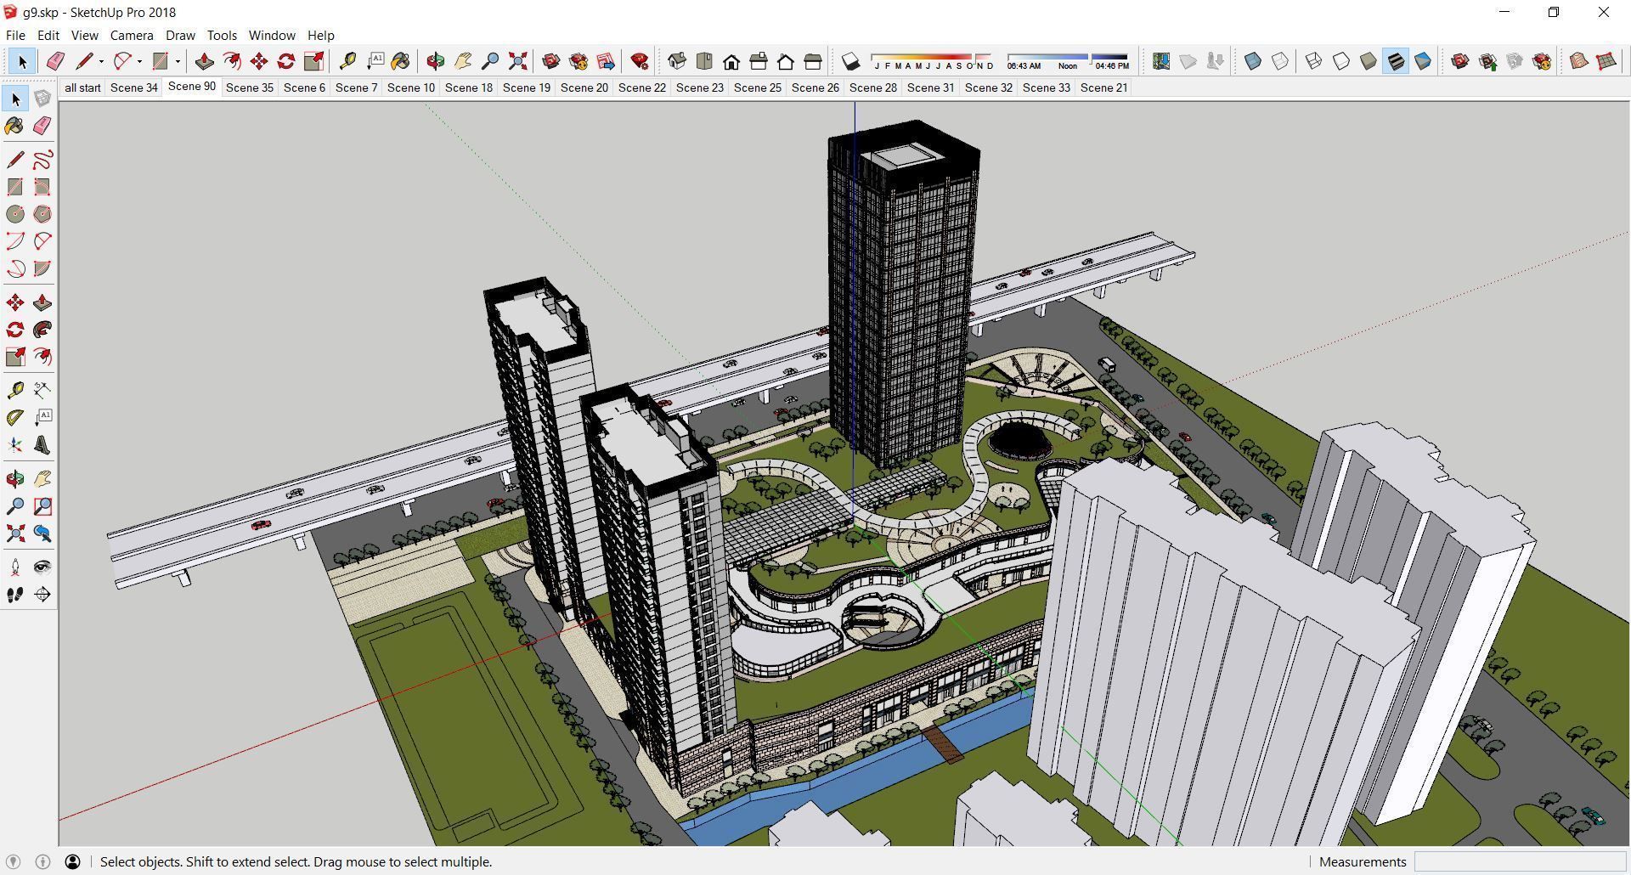This screenshot has height=875, width=1631.
Task: Enable Wireframe face style
Action: coord(1314,61)
